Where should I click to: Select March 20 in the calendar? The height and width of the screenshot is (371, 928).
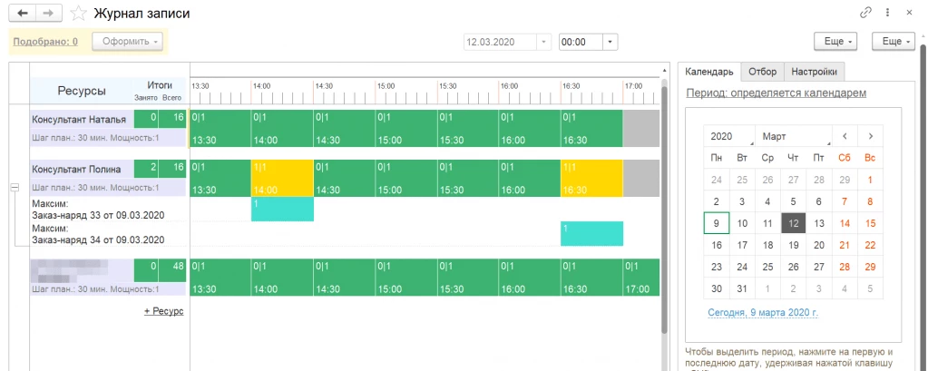819,245
